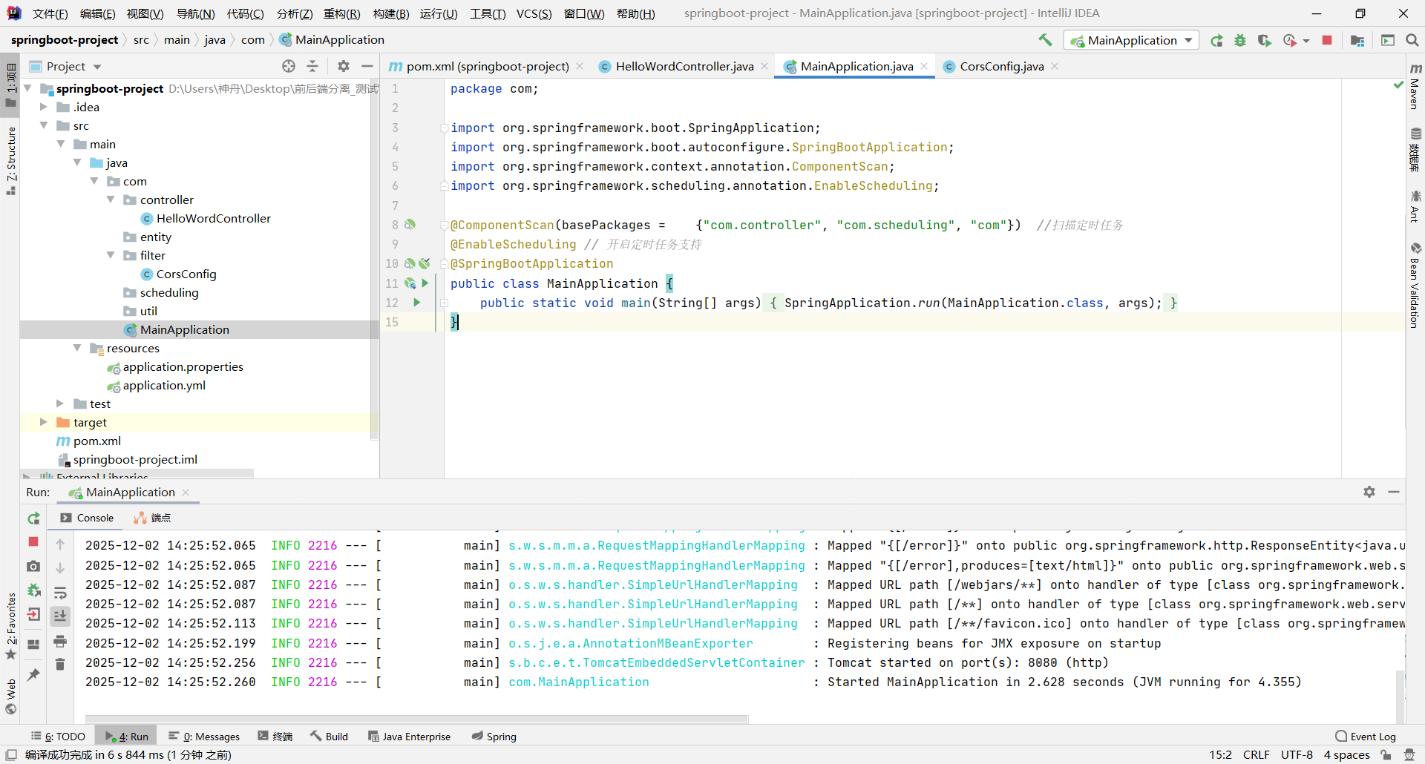The image size is (1425, 764).
Task: Open the Spring tool window button
Action: (494, 737)
